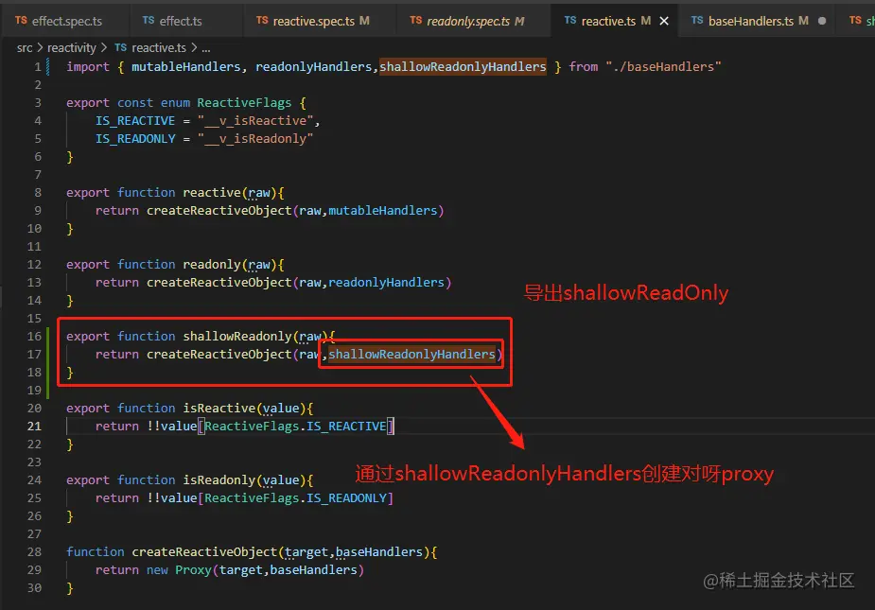Click "__v_isReadonly" string literal
Screen dimensions: 875x610
coord(255,139)
